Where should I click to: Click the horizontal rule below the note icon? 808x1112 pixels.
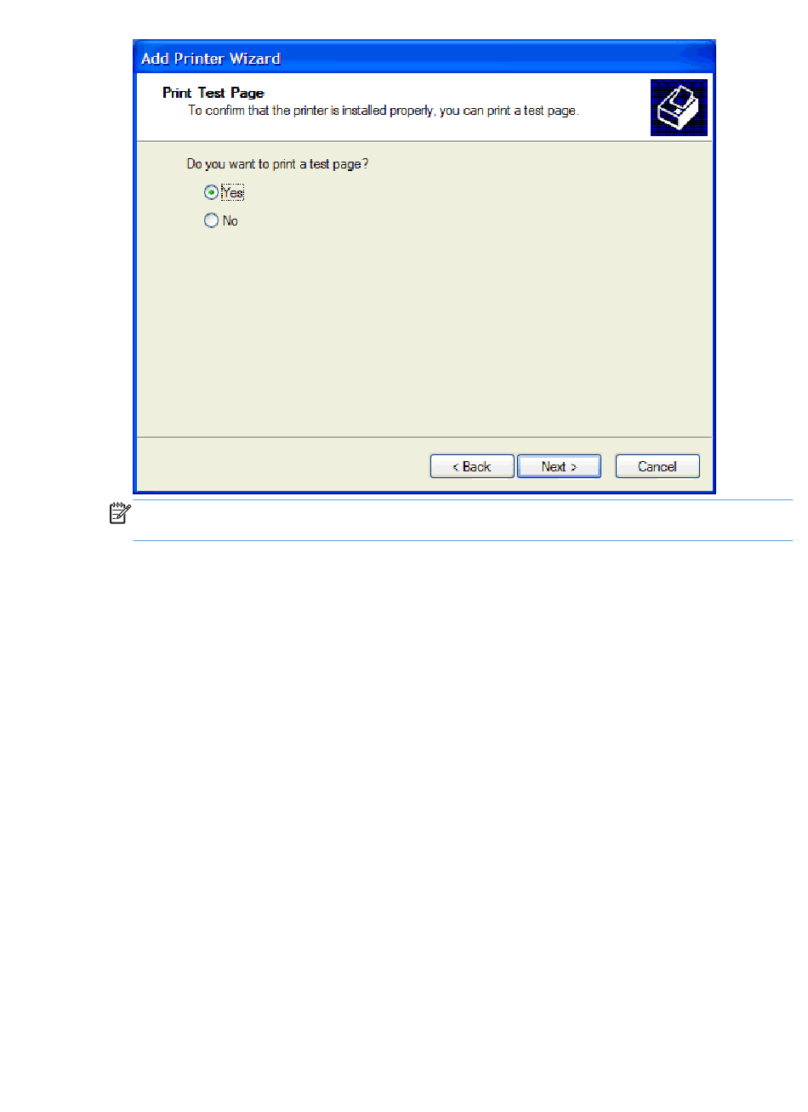pos(463,540)
